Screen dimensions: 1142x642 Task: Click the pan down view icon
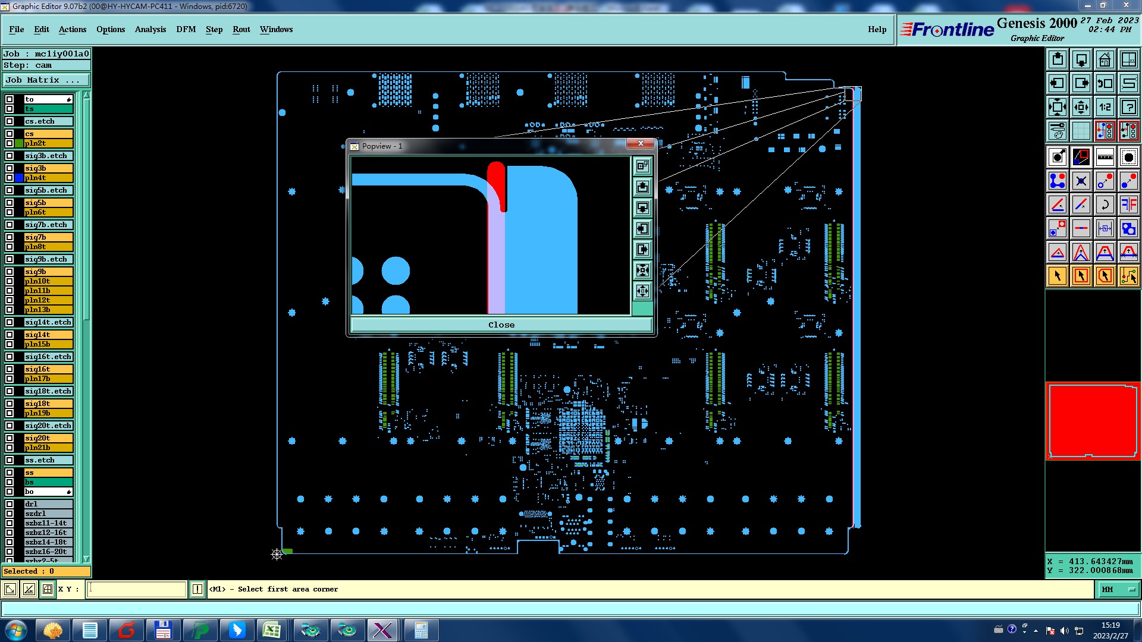(1081, 59)
